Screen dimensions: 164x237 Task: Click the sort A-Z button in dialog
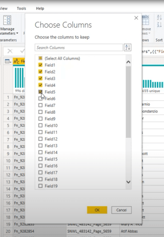point(127,47)
